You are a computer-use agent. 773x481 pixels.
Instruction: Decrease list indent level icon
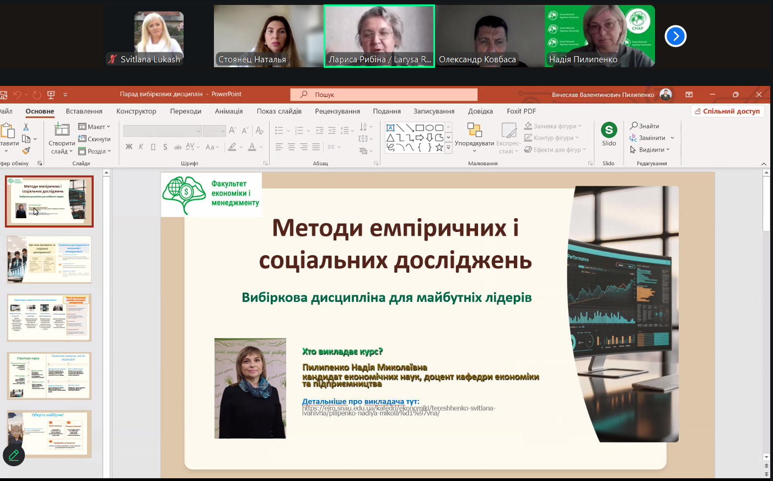pos(320,131)
